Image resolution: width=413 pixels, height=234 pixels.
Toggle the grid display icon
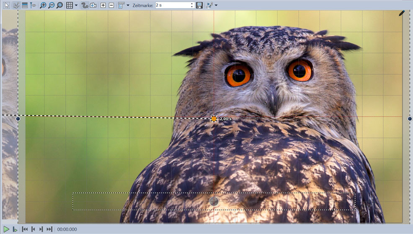70,5
